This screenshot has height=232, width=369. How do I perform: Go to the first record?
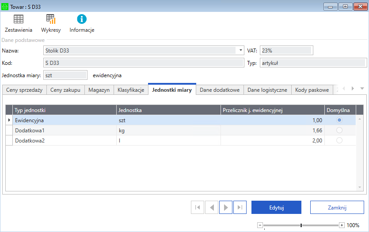coord(198,207)
